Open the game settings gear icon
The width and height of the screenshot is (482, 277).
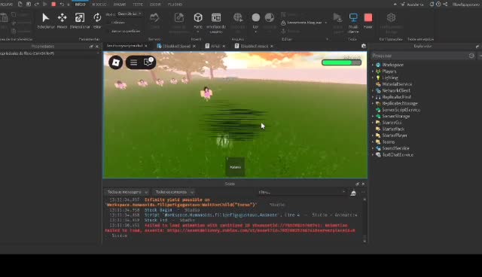(391, 17)
